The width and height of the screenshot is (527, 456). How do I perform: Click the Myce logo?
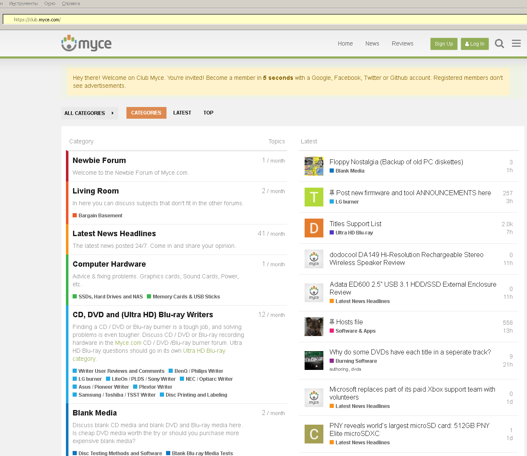point(86,43)
